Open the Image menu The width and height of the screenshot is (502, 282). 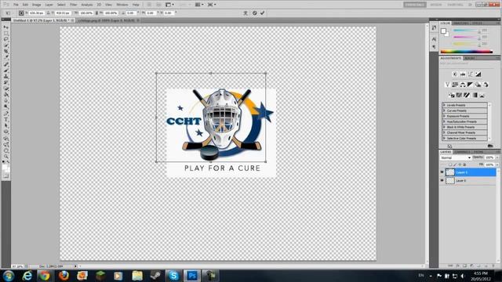pos(37,5)
